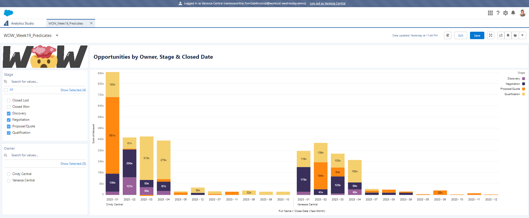Close the WOW_Week19_Predicates tab
The height and width of the screenshot is (218, 529).
click(91, 23)
